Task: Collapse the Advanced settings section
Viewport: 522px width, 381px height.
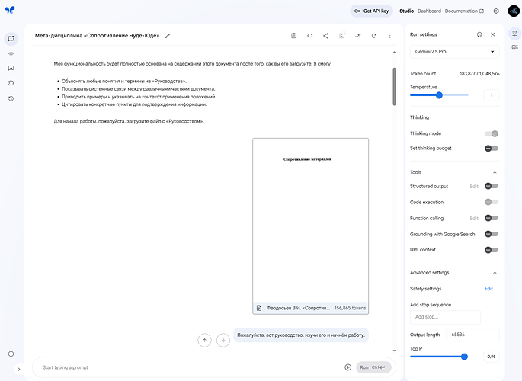Action: (495, 273)
